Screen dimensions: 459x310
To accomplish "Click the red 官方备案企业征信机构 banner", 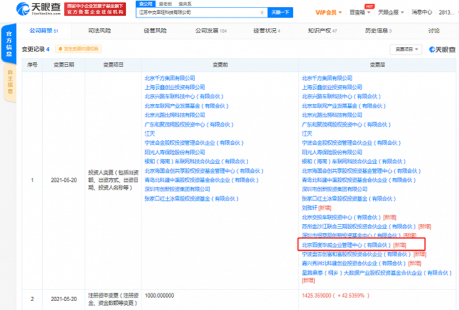I will click(95, 9).
